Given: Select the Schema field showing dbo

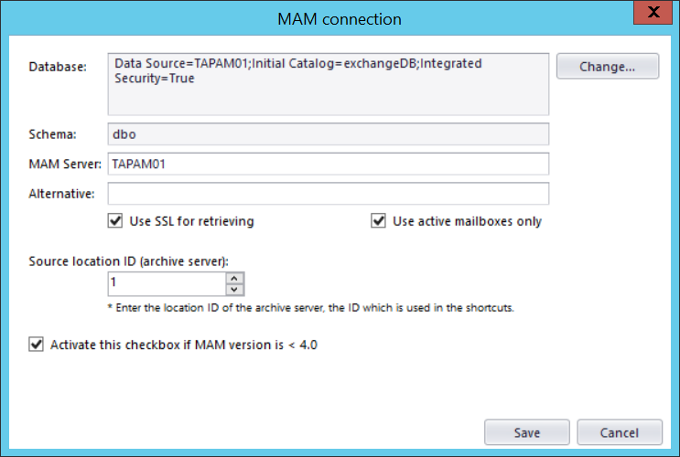Looking at the screenshot, I should click(x=328, y=133).
